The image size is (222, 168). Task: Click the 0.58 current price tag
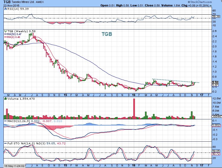tap(216, 82)
